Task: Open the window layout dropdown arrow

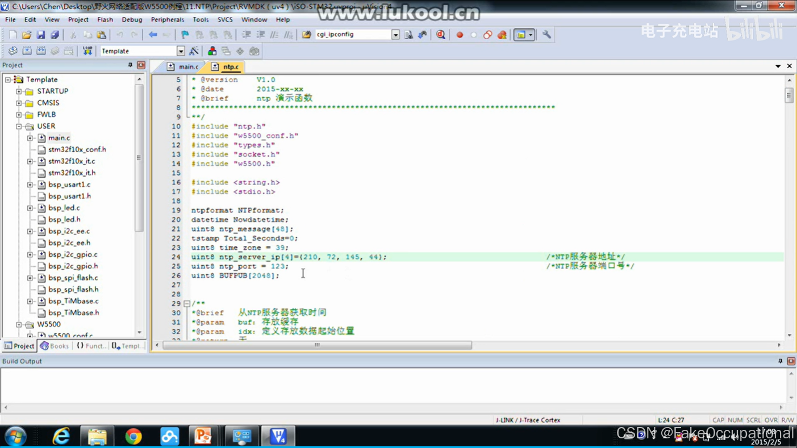Action: [x=531, y=35]
